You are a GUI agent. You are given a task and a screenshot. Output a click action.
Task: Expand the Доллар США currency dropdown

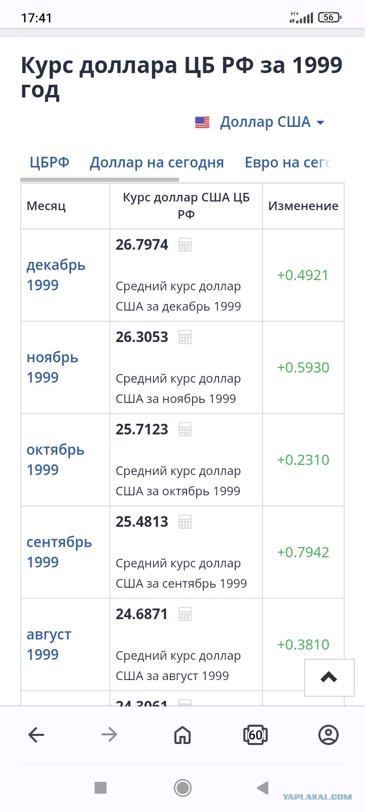272,122
